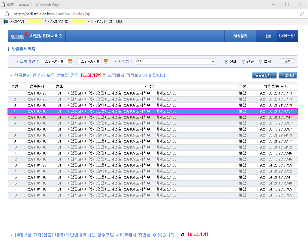Screen dimensions: 308x249
Task: Select the 신규 radio button
Action: tap(243, 61)
